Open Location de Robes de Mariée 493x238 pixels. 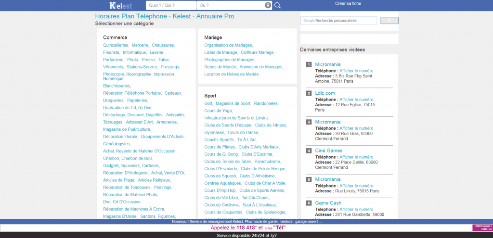(232, 74)
